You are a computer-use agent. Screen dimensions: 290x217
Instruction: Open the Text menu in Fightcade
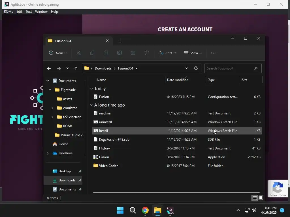pyautogui.click(x=29, y=11)
